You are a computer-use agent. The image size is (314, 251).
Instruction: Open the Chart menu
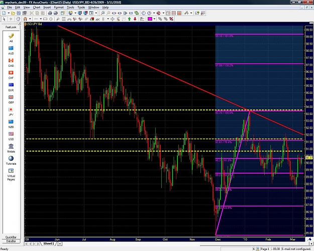[x=37, y=8]
